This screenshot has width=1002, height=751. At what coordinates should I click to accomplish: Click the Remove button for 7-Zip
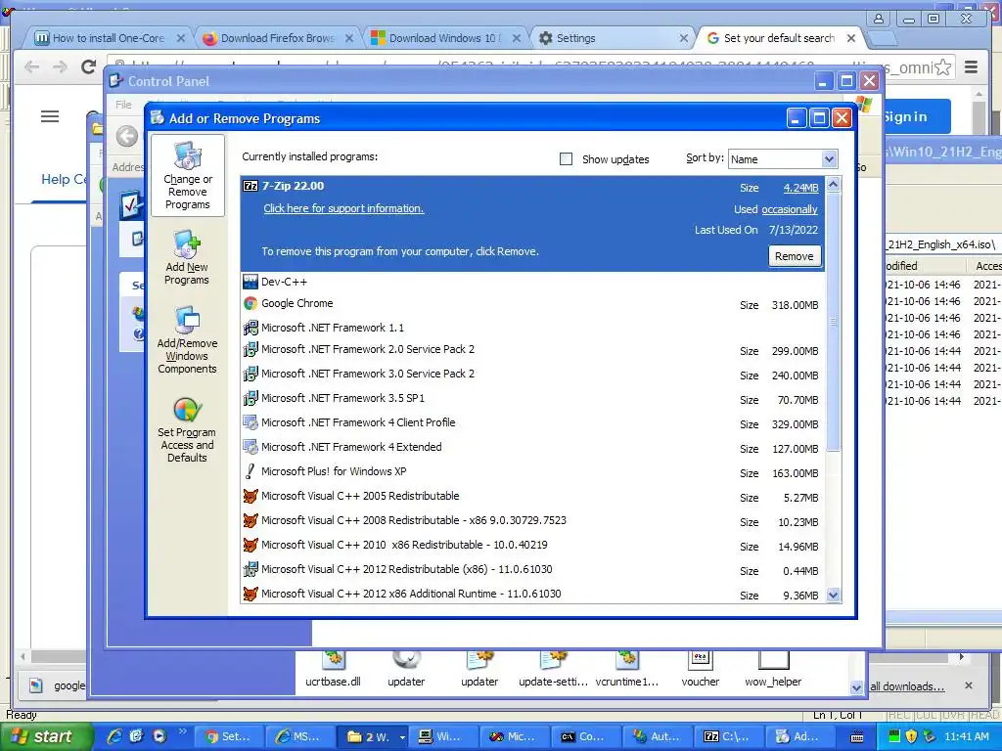tap(795, 256)
